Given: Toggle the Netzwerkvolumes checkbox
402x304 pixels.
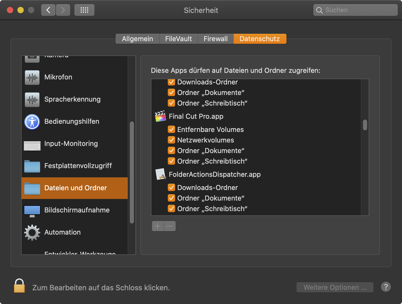Looking at the screenshot, I should pyautogui.click(x=171, y=140).
